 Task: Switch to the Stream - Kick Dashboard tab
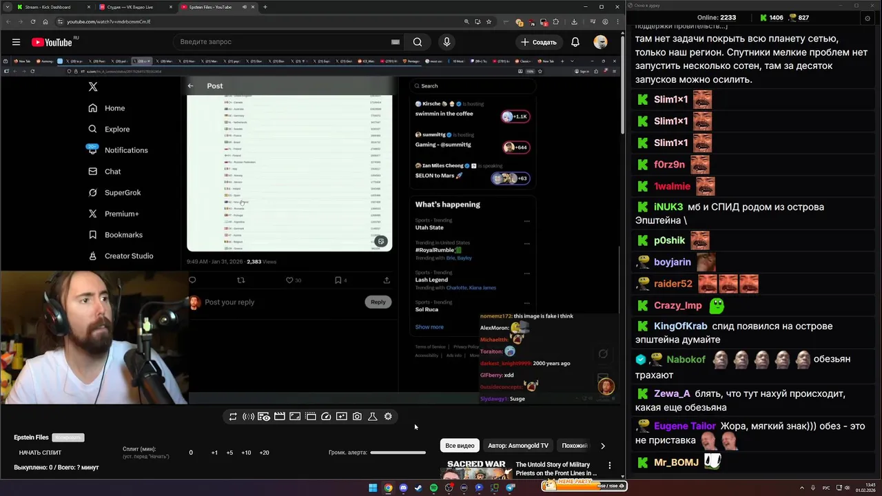[52, 7]
